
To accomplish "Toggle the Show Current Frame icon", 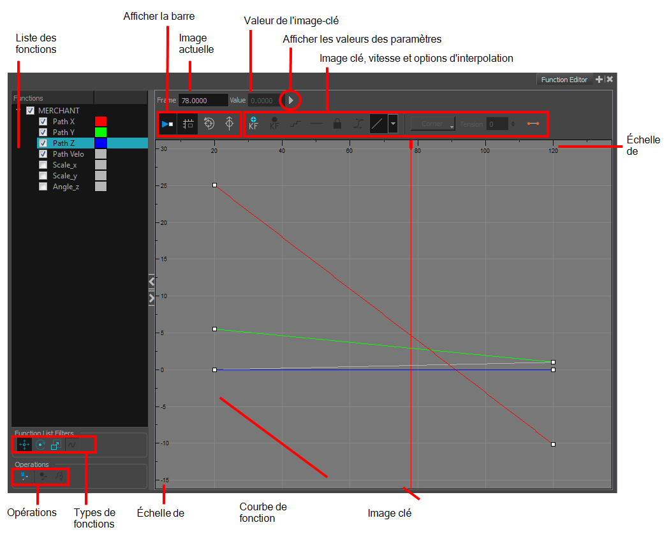I will (x=168, y=124).
